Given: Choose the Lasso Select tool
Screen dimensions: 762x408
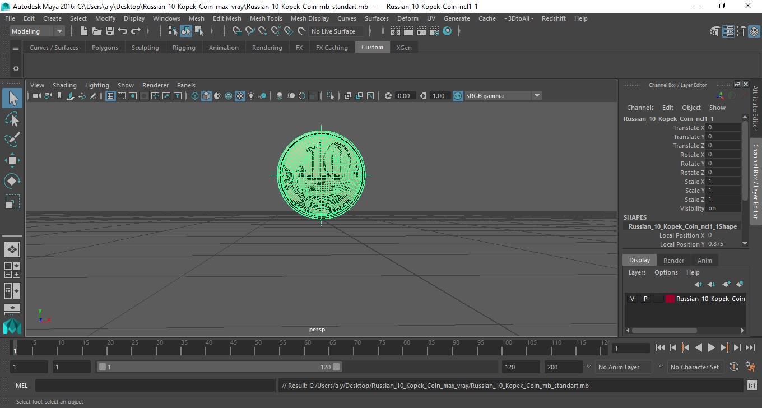Looking at the screenshot, I should pos(12,119).
